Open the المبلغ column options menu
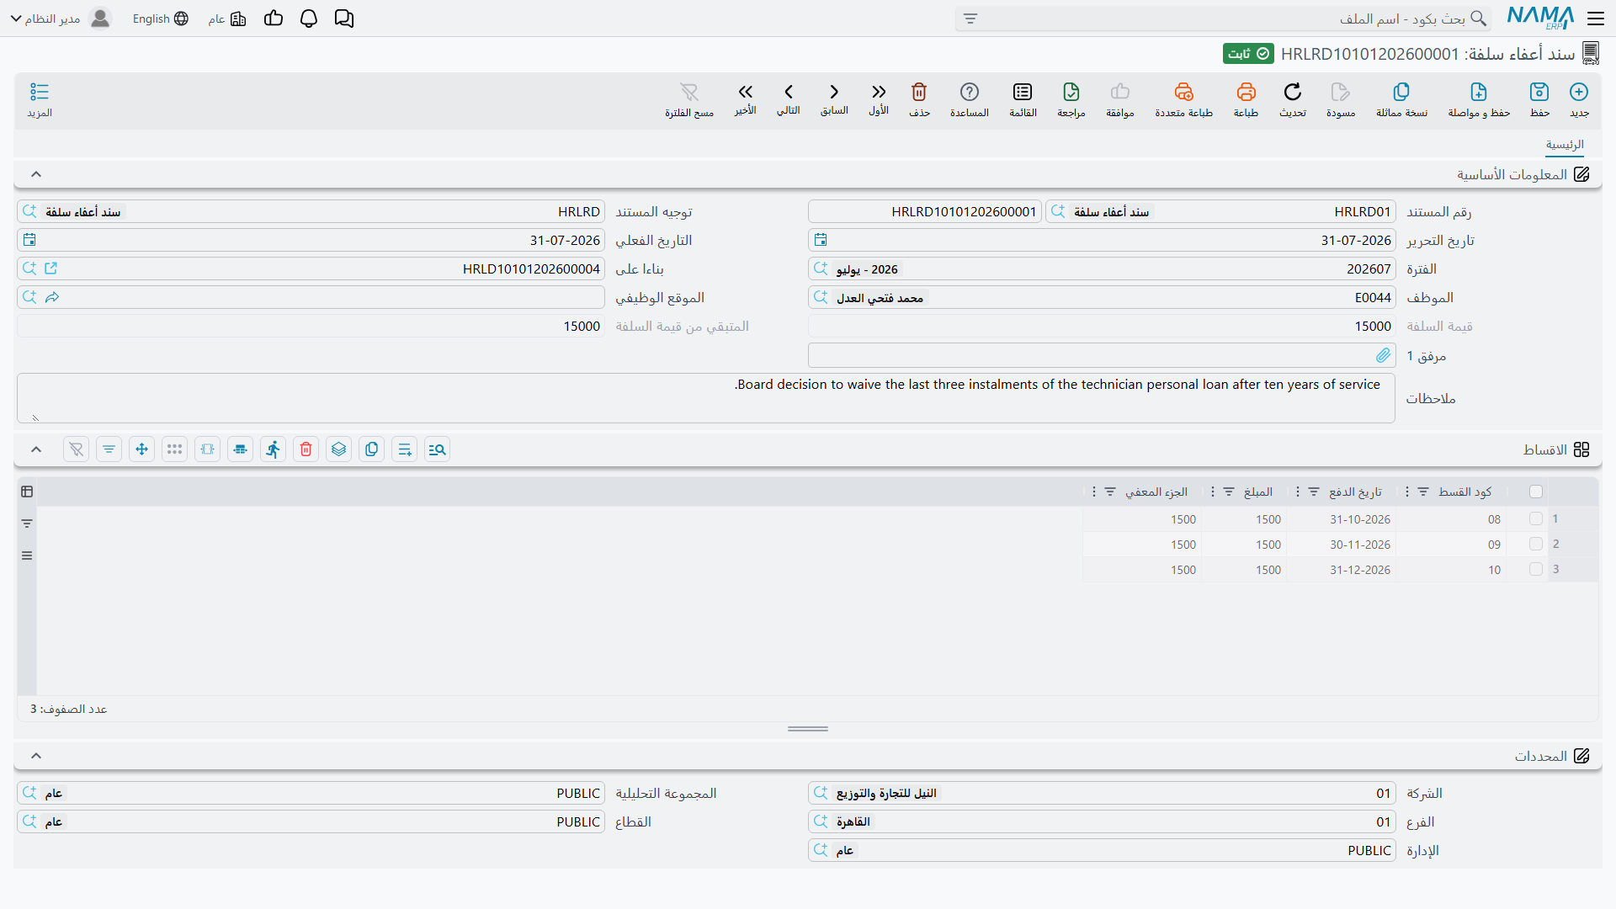The image size is (1616, 909). [1213, 492]
